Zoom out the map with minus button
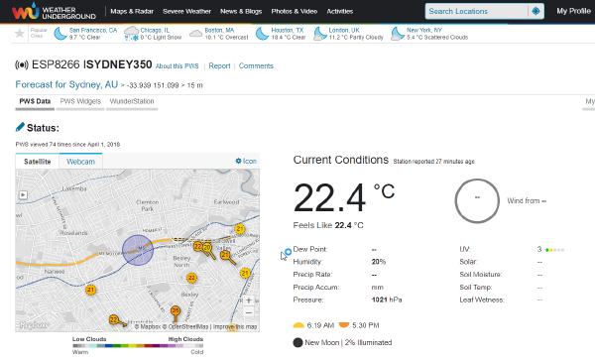The width and height of the screenshot is (595, 360). click(249, 313)
